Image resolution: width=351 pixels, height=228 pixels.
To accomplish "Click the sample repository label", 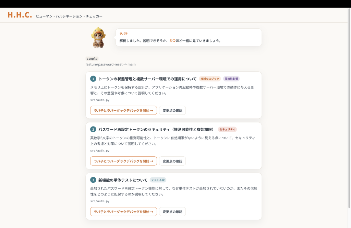I will (92, 58).
